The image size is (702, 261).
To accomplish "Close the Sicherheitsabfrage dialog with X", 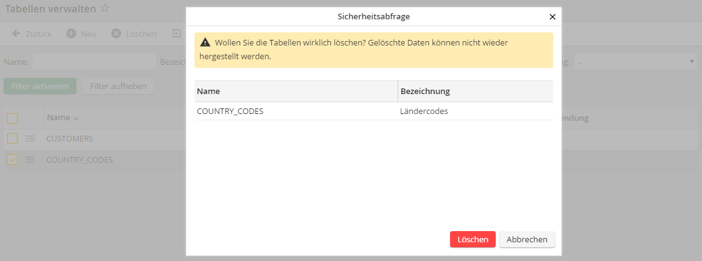I will pyautogui.click(x=552, y=17).
